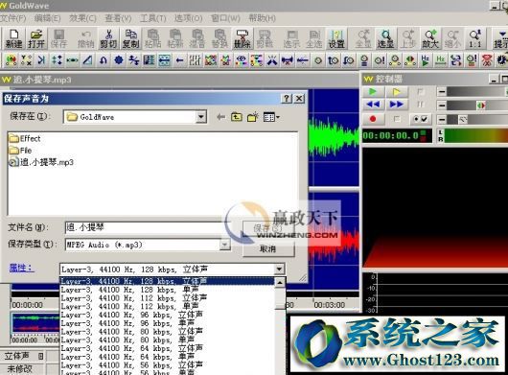Click the speed slider in controller
Screen dimensions: 508x375
tap(477, 120)
